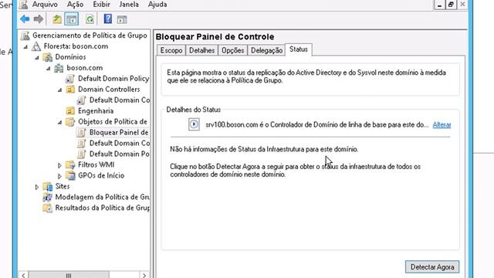Select the Engenharia tree item

coord(96,111)
